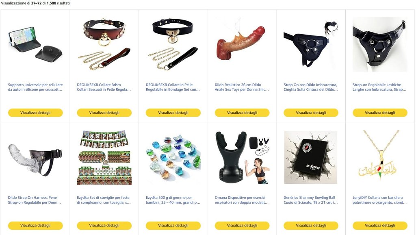Select the u-turn bowling shammy thumbnail

pos(311,157)
